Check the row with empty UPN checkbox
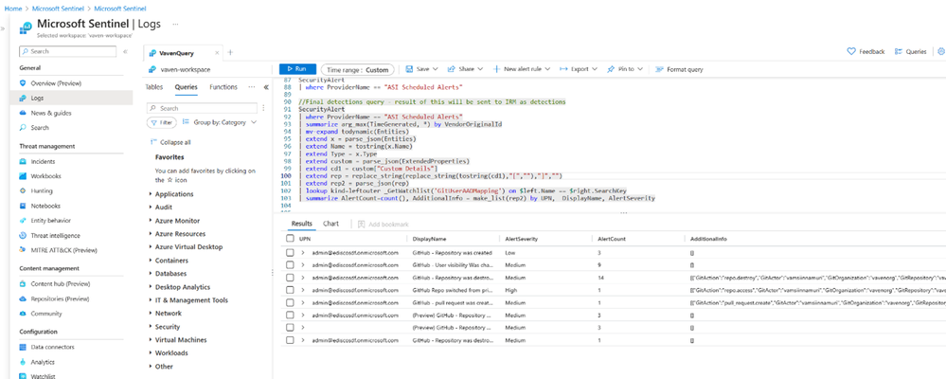 coord(290,328)
